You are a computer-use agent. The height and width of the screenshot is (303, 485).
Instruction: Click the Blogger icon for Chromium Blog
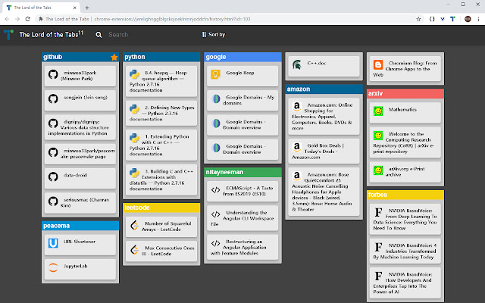coord(378,70)
